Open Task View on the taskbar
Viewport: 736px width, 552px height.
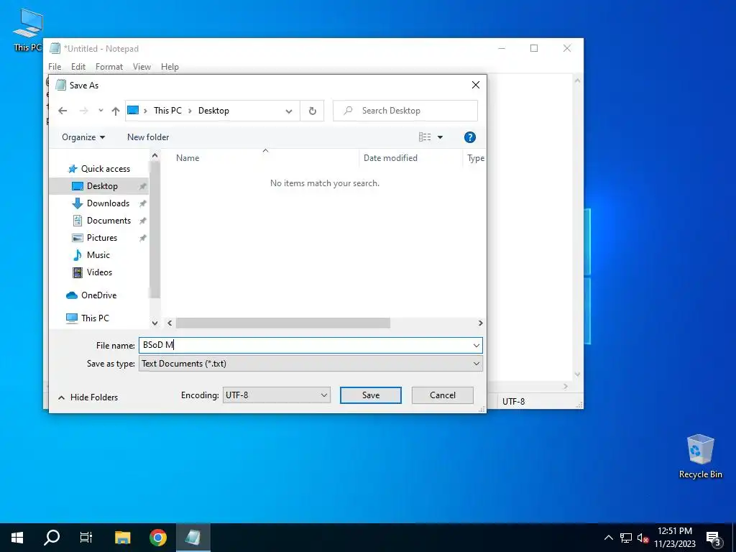[x=86, y=538]
